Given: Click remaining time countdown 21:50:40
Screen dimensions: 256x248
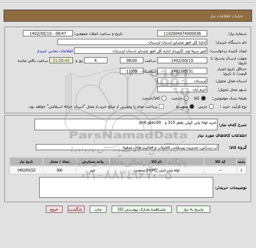Looking at the screenshot, I should 61,60.
